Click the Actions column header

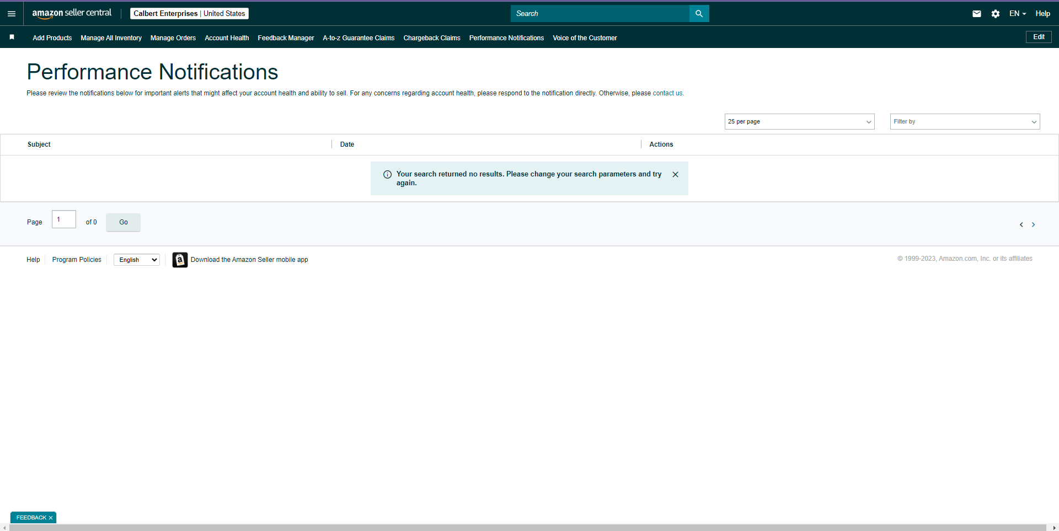(661, 144)
